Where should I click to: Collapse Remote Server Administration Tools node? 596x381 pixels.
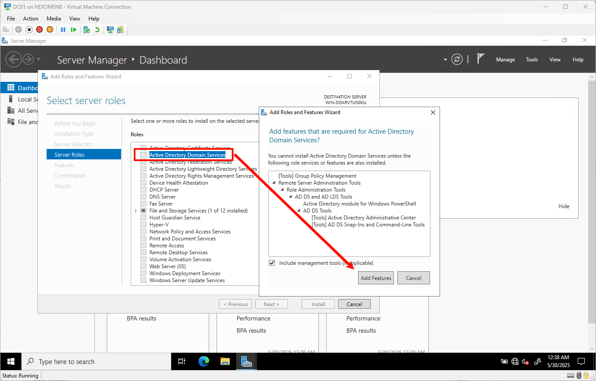click(274, 183)
